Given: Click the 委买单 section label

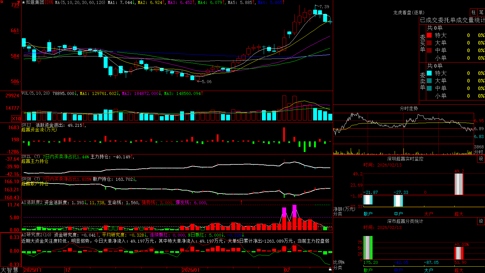Looking at the screenshot, I should (x=423, y=43).
